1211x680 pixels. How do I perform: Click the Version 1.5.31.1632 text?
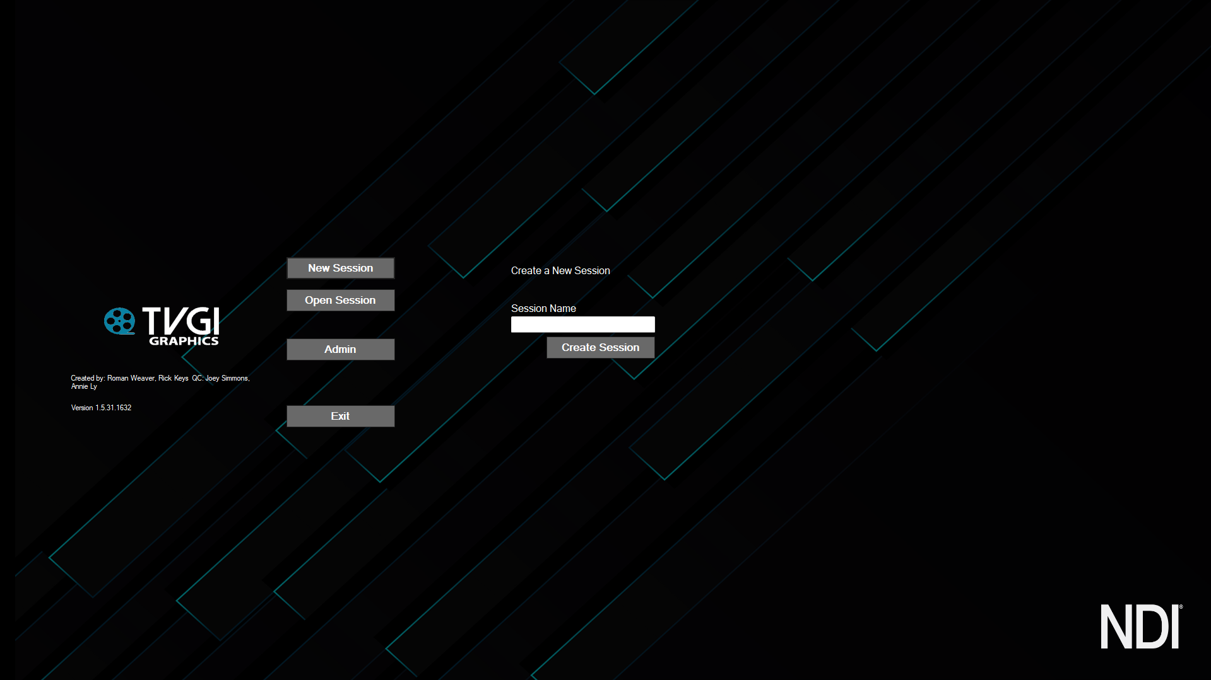(x=101, y=408)
